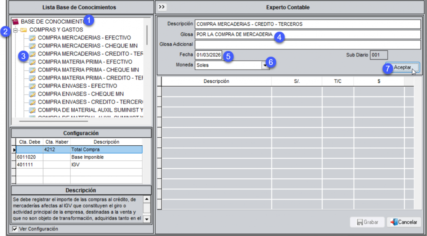Collapse the COMPRAS Y GASTOS tree node

(15, 30)
